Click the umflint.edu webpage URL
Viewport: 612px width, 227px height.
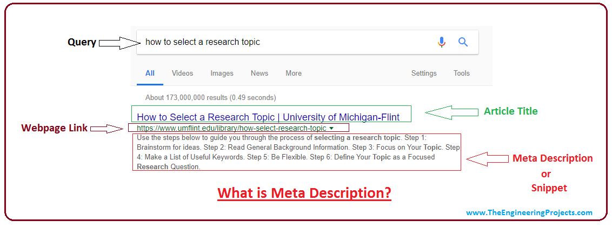pos(231,128)
